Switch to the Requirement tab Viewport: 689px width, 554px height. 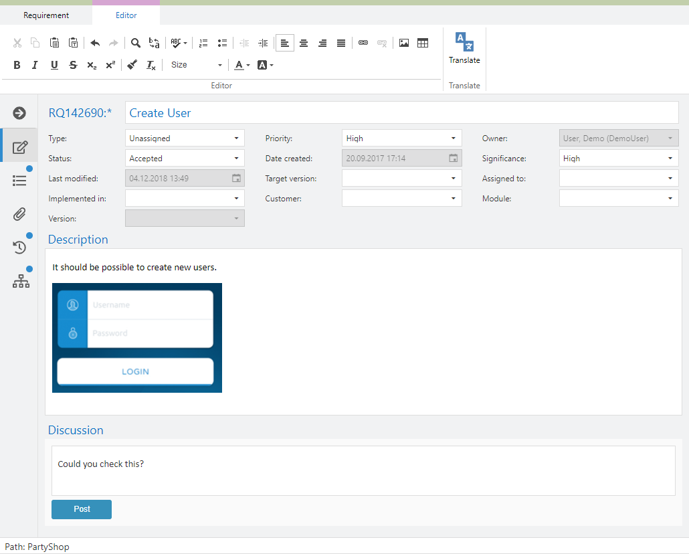pyautogui.click(x=46, y=15)
